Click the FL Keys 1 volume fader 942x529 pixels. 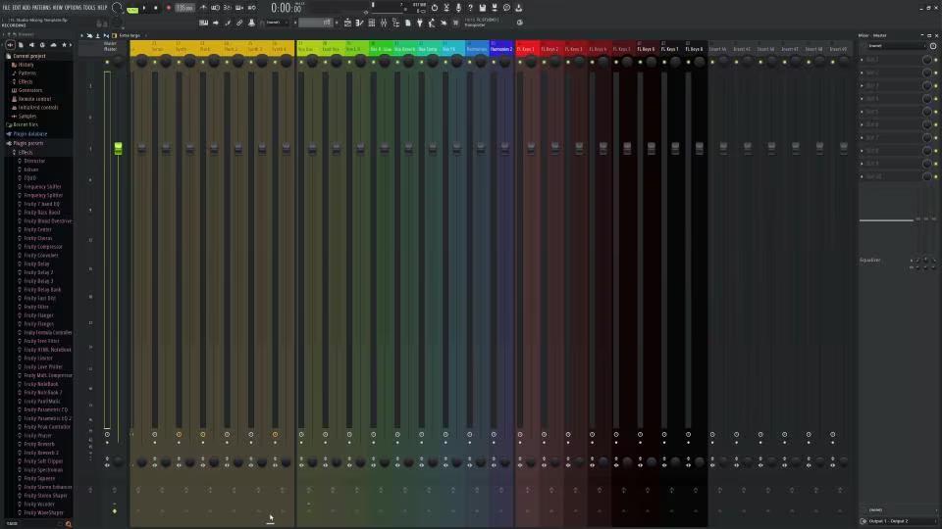[531, 148]
